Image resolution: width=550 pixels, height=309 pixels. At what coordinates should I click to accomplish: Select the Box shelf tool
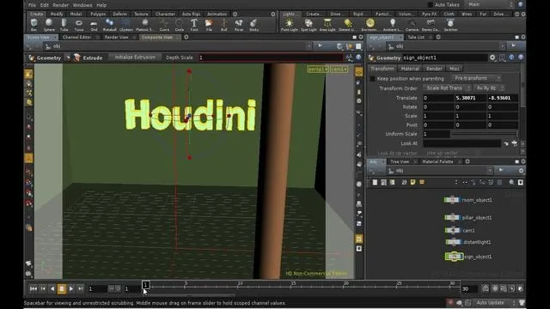34,25
